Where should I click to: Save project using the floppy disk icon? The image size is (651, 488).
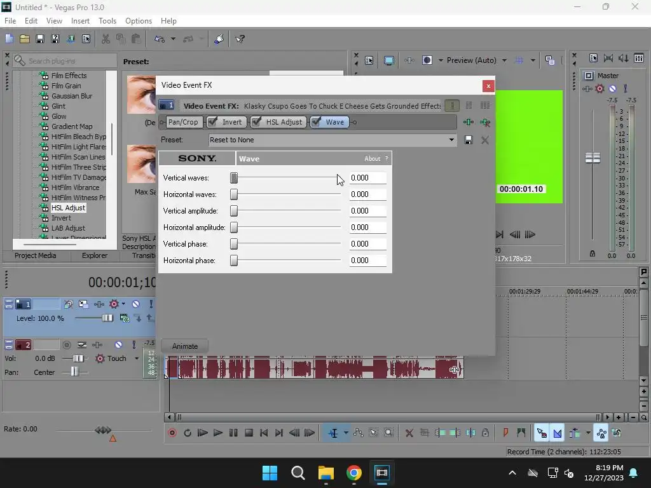[x=40, y=39]
